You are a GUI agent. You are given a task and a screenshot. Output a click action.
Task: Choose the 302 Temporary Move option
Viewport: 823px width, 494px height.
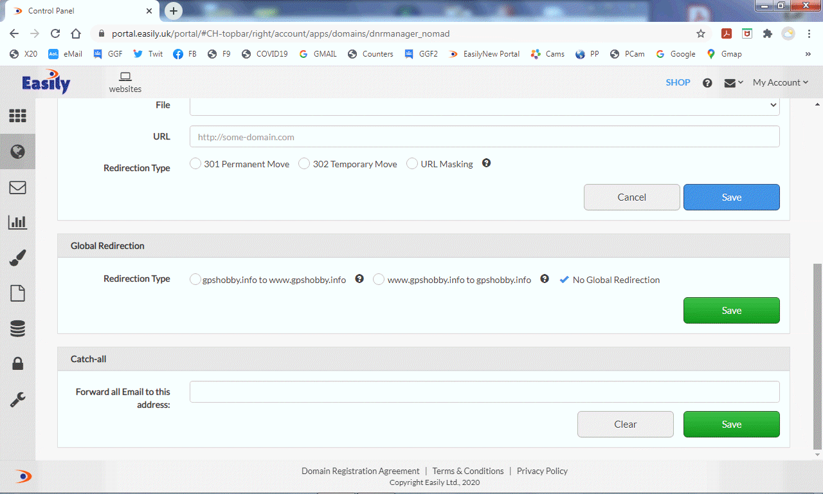(x=304, y=164)
